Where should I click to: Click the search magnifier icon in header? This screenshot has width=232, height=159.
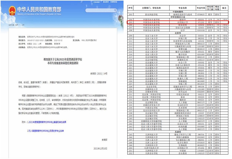point(115,10)
